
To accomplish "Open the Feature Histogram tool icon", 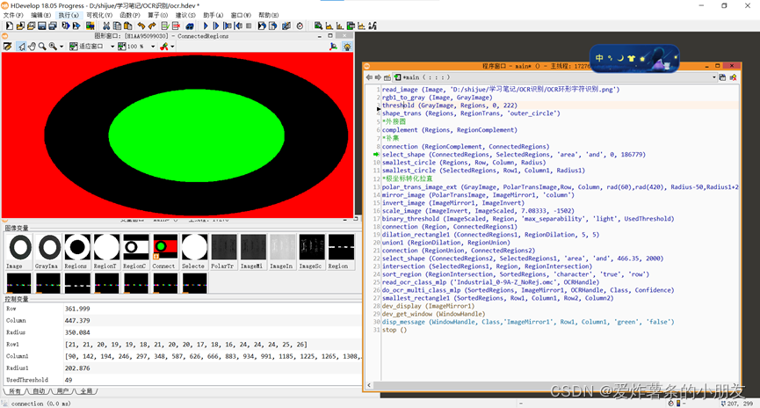I will pos(340,25).
